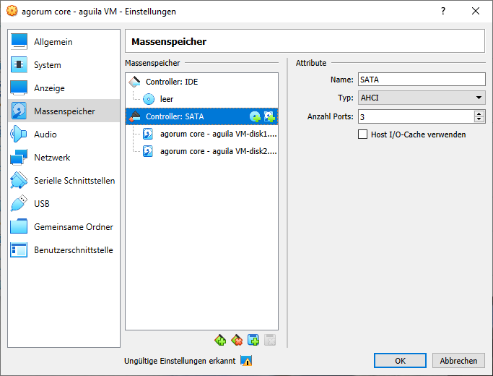Click the disk icon beside VM-disk2
This screenshot has width=493, height=376.
tap(148, 151)
